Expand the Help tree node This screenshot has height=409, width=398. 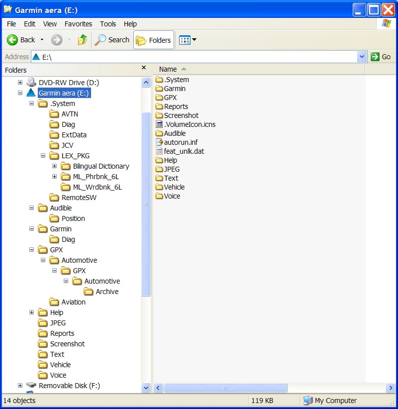click(31, 312)
